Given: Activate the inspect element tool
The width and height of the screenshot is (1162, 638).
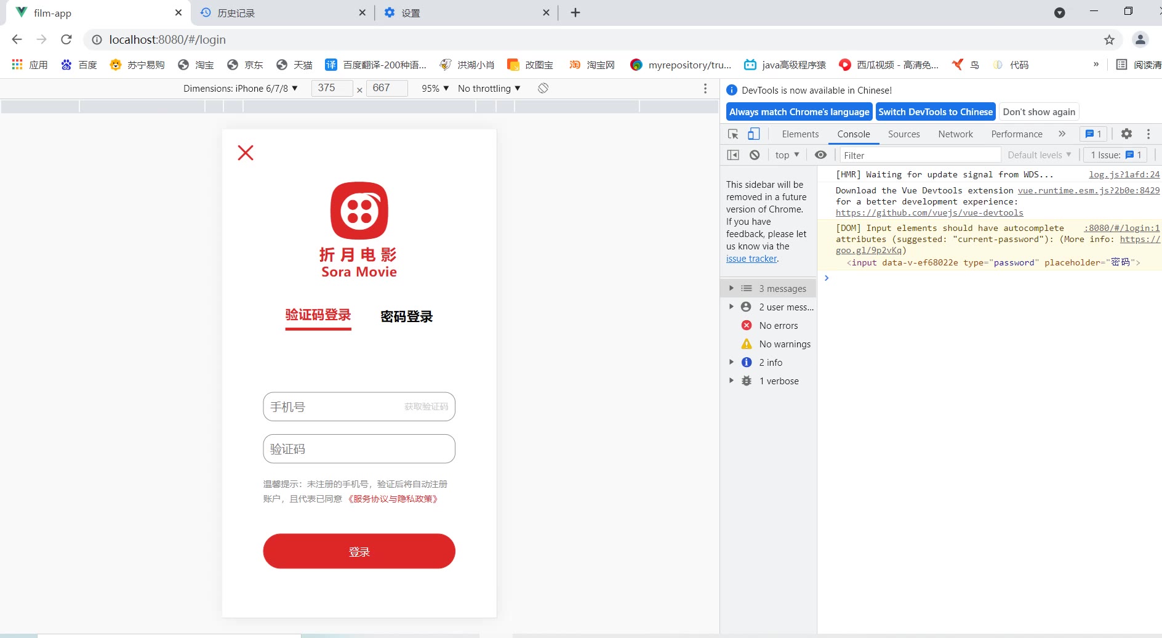Looking at the screenshot, I should coord(733,134).
